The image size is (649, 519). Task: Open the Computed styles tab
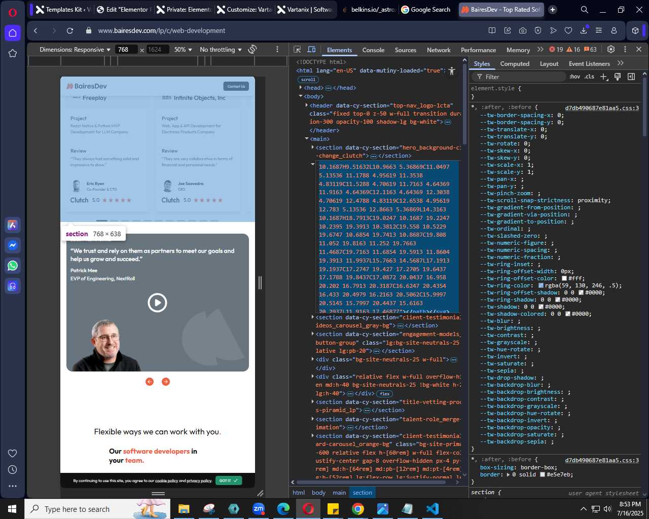point(515,63)
